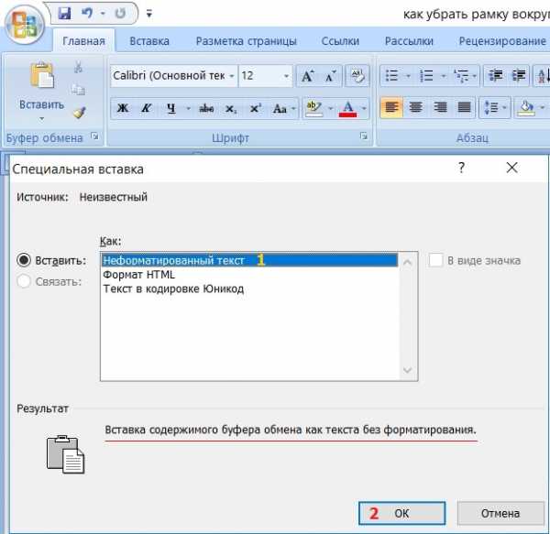Decrease font size with small A
Image resolution: width=550 pixels, height=534 pixels.
point(330,76)
